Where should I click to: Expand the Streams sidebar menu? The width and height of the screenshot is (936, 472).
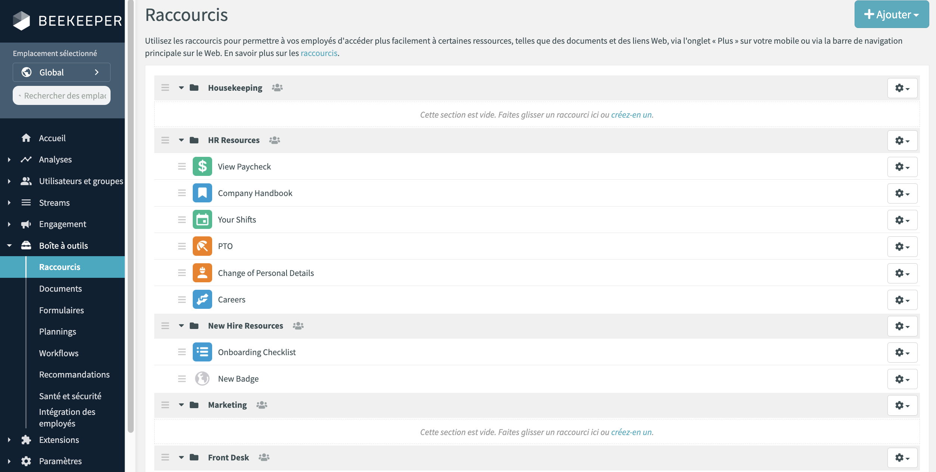[x=9, y=203]
